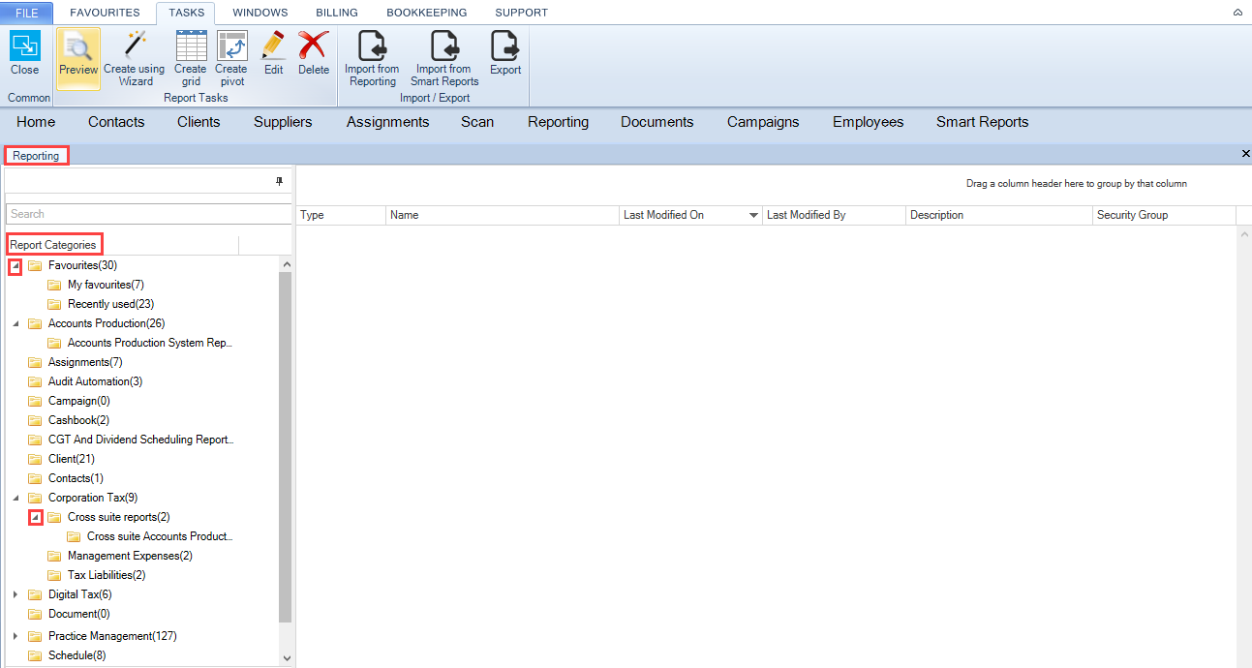The height and width of the screenshot is (668, 1252).
Task: Delete selected report using red X
Action: (314, 54)
